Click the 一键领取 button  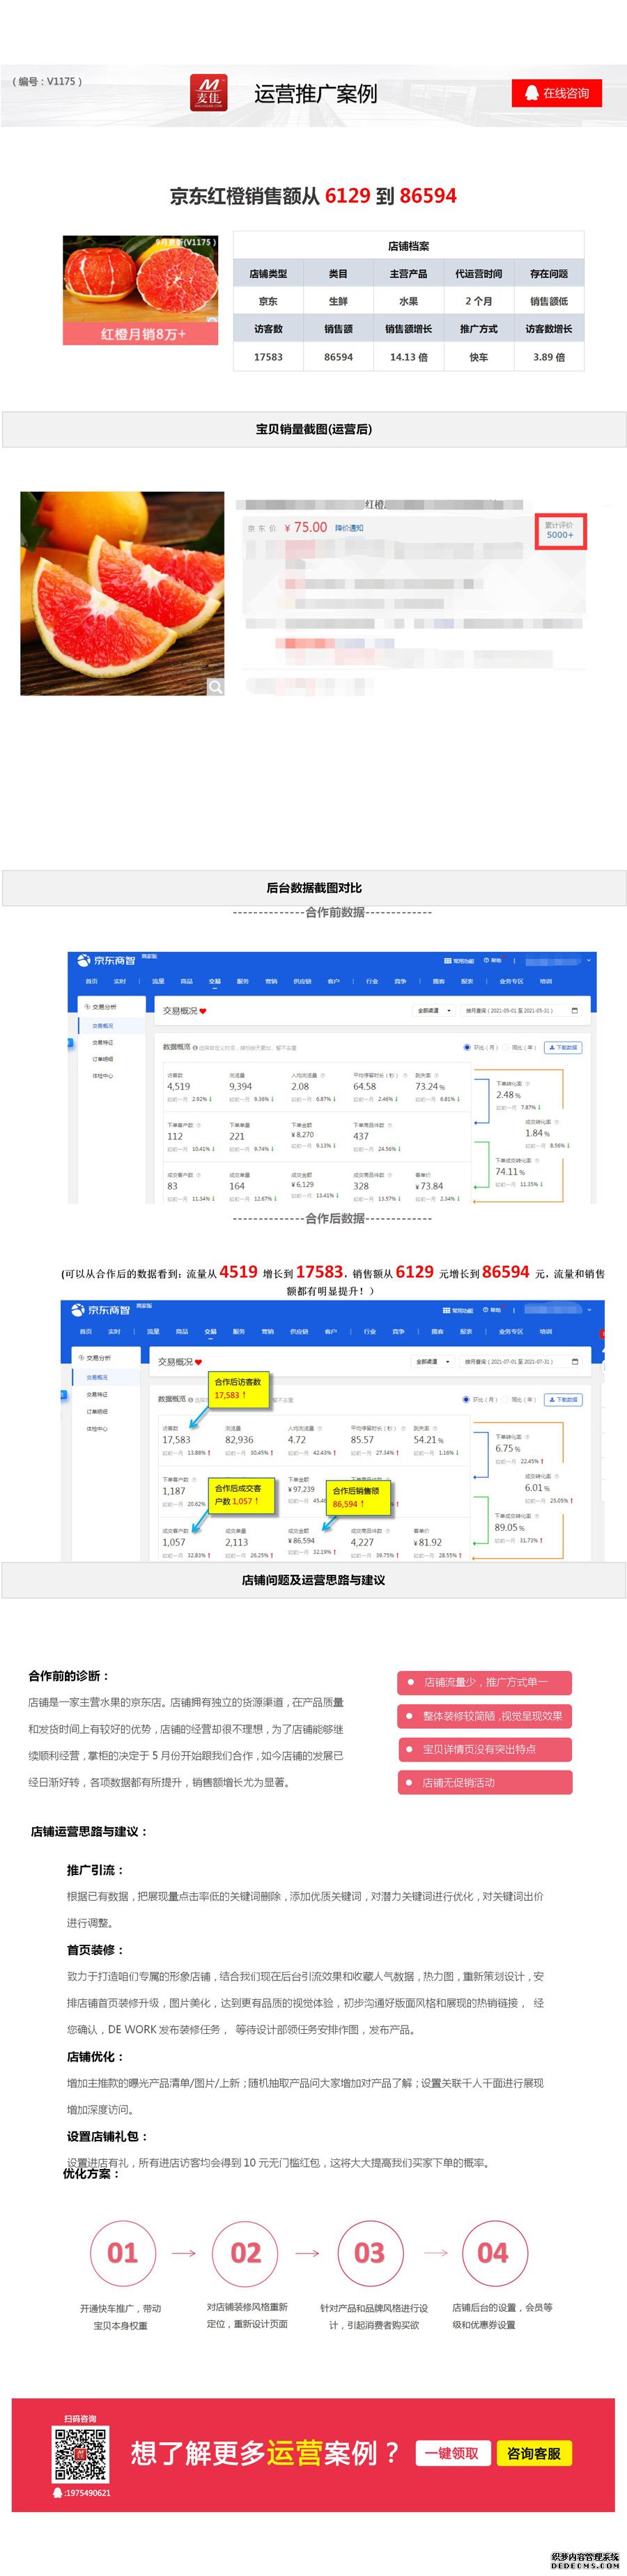(452, 2453)
